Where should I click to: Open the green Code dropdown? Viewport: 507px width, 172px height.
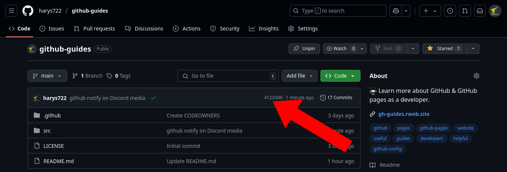[340, 76]
